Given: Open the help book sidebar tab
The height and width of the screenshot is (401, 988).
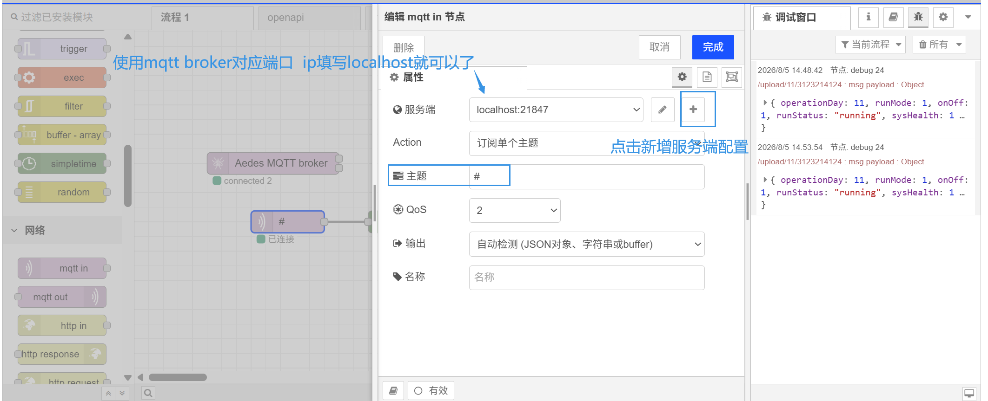Looking at the screenshot, I should click(893, 17).
